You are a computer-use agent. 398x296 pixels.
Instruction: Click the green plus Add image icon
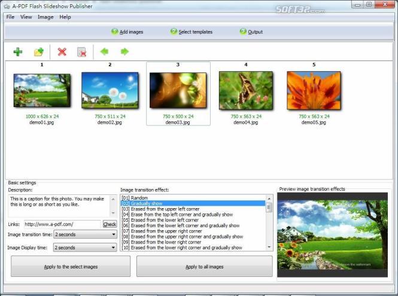[x=18, y=52]
